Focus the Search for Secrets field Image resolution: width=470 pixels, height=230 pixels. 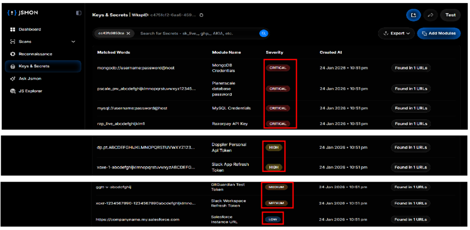pos(198,33)
